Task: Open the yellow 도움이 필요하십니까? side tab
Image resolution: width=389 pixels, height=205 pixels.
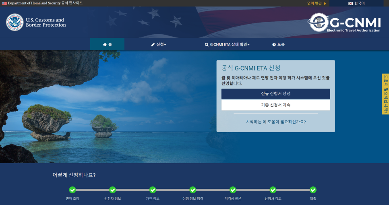Action: click(385, 94)
